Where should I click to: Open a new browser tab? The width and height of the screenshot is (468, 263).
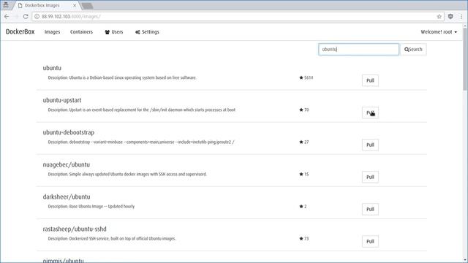click(x=87, y=6)
